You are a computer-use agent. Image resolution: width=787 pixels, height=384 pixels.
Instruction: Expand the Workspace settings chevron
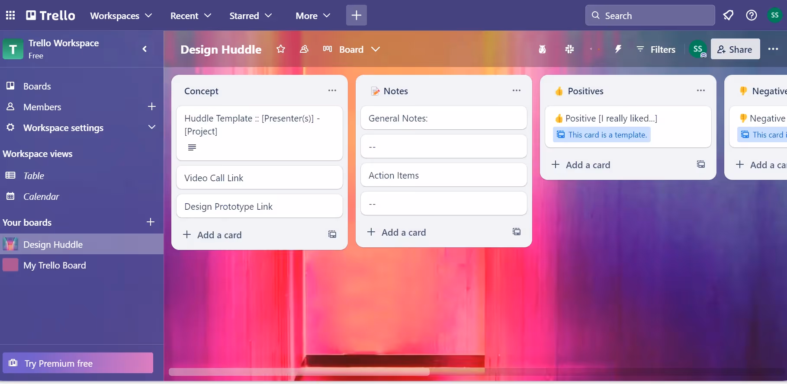click(151, 128)
